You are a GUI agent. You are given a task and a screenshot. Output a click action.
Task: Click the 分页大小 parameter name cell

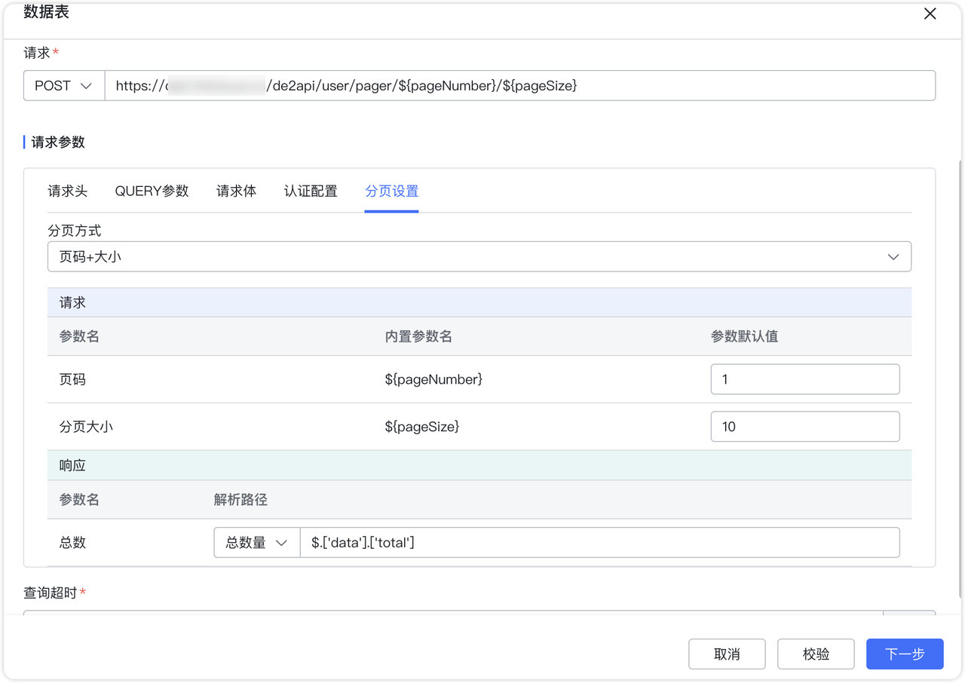[86, 427]
